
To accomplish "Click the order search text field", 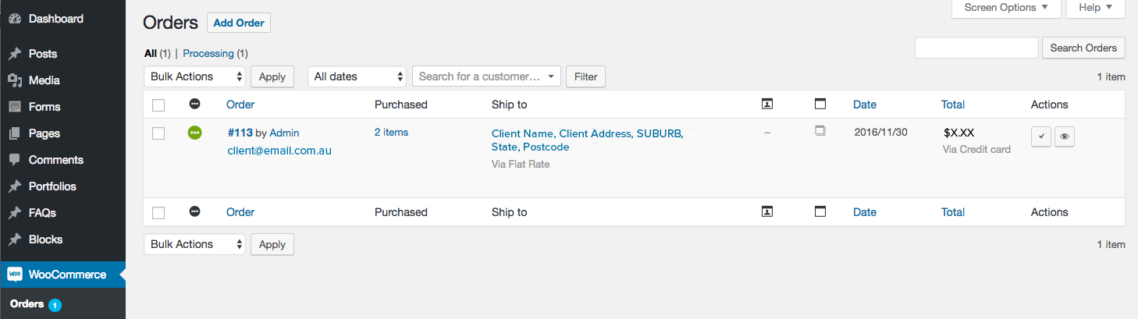I will pyautogui.click(x=976, y=48).
